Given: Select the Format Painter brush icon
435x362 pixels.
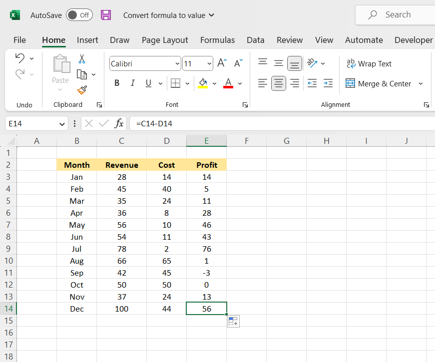Looking at the screenshot, I should [x=82, y=90].
